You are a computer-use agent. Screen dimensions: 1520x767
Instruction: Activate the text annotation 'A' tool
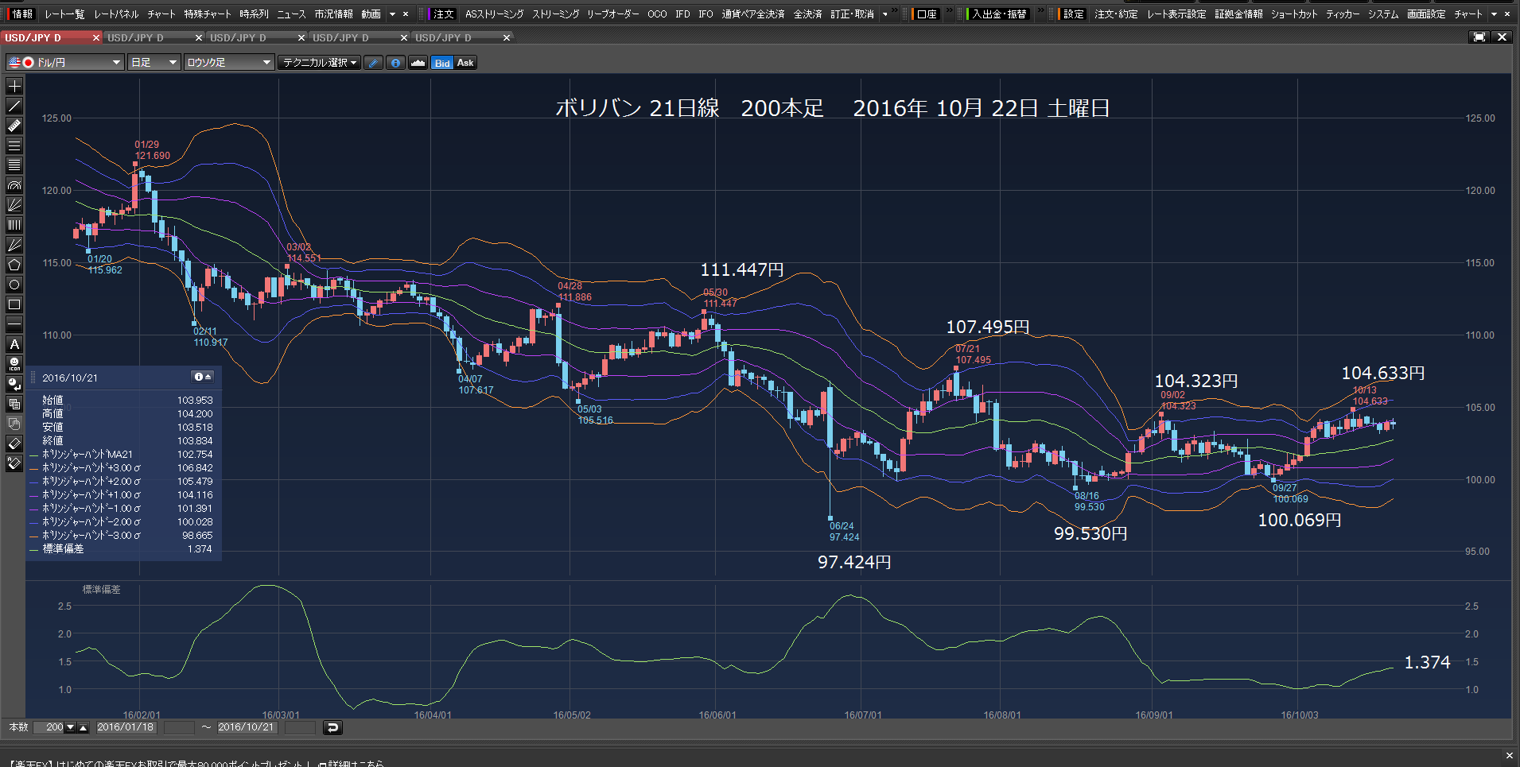click(x=14, y=344)
